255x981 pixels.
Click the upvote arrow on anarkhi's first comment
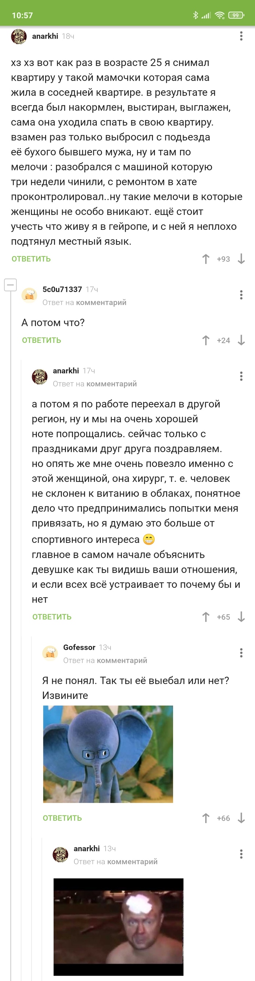206,258
